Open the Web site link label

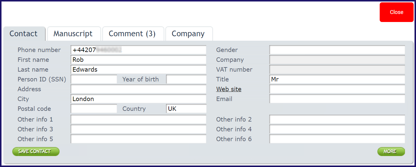tap(229, 89)
